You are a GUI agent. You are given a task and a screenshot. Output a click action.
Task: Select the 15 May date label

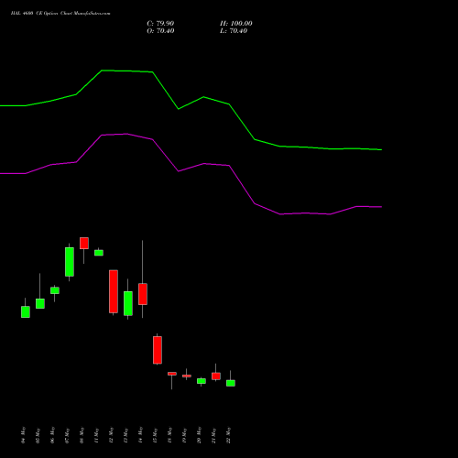(156, 435)
